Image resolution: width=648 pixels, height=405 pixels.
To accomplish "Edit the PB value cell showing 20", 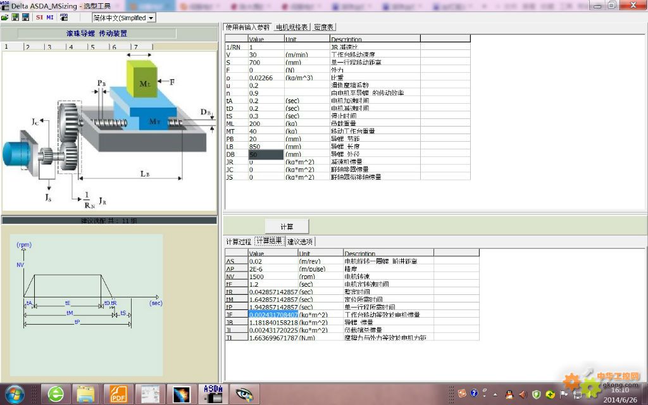I will pos(266,139).
